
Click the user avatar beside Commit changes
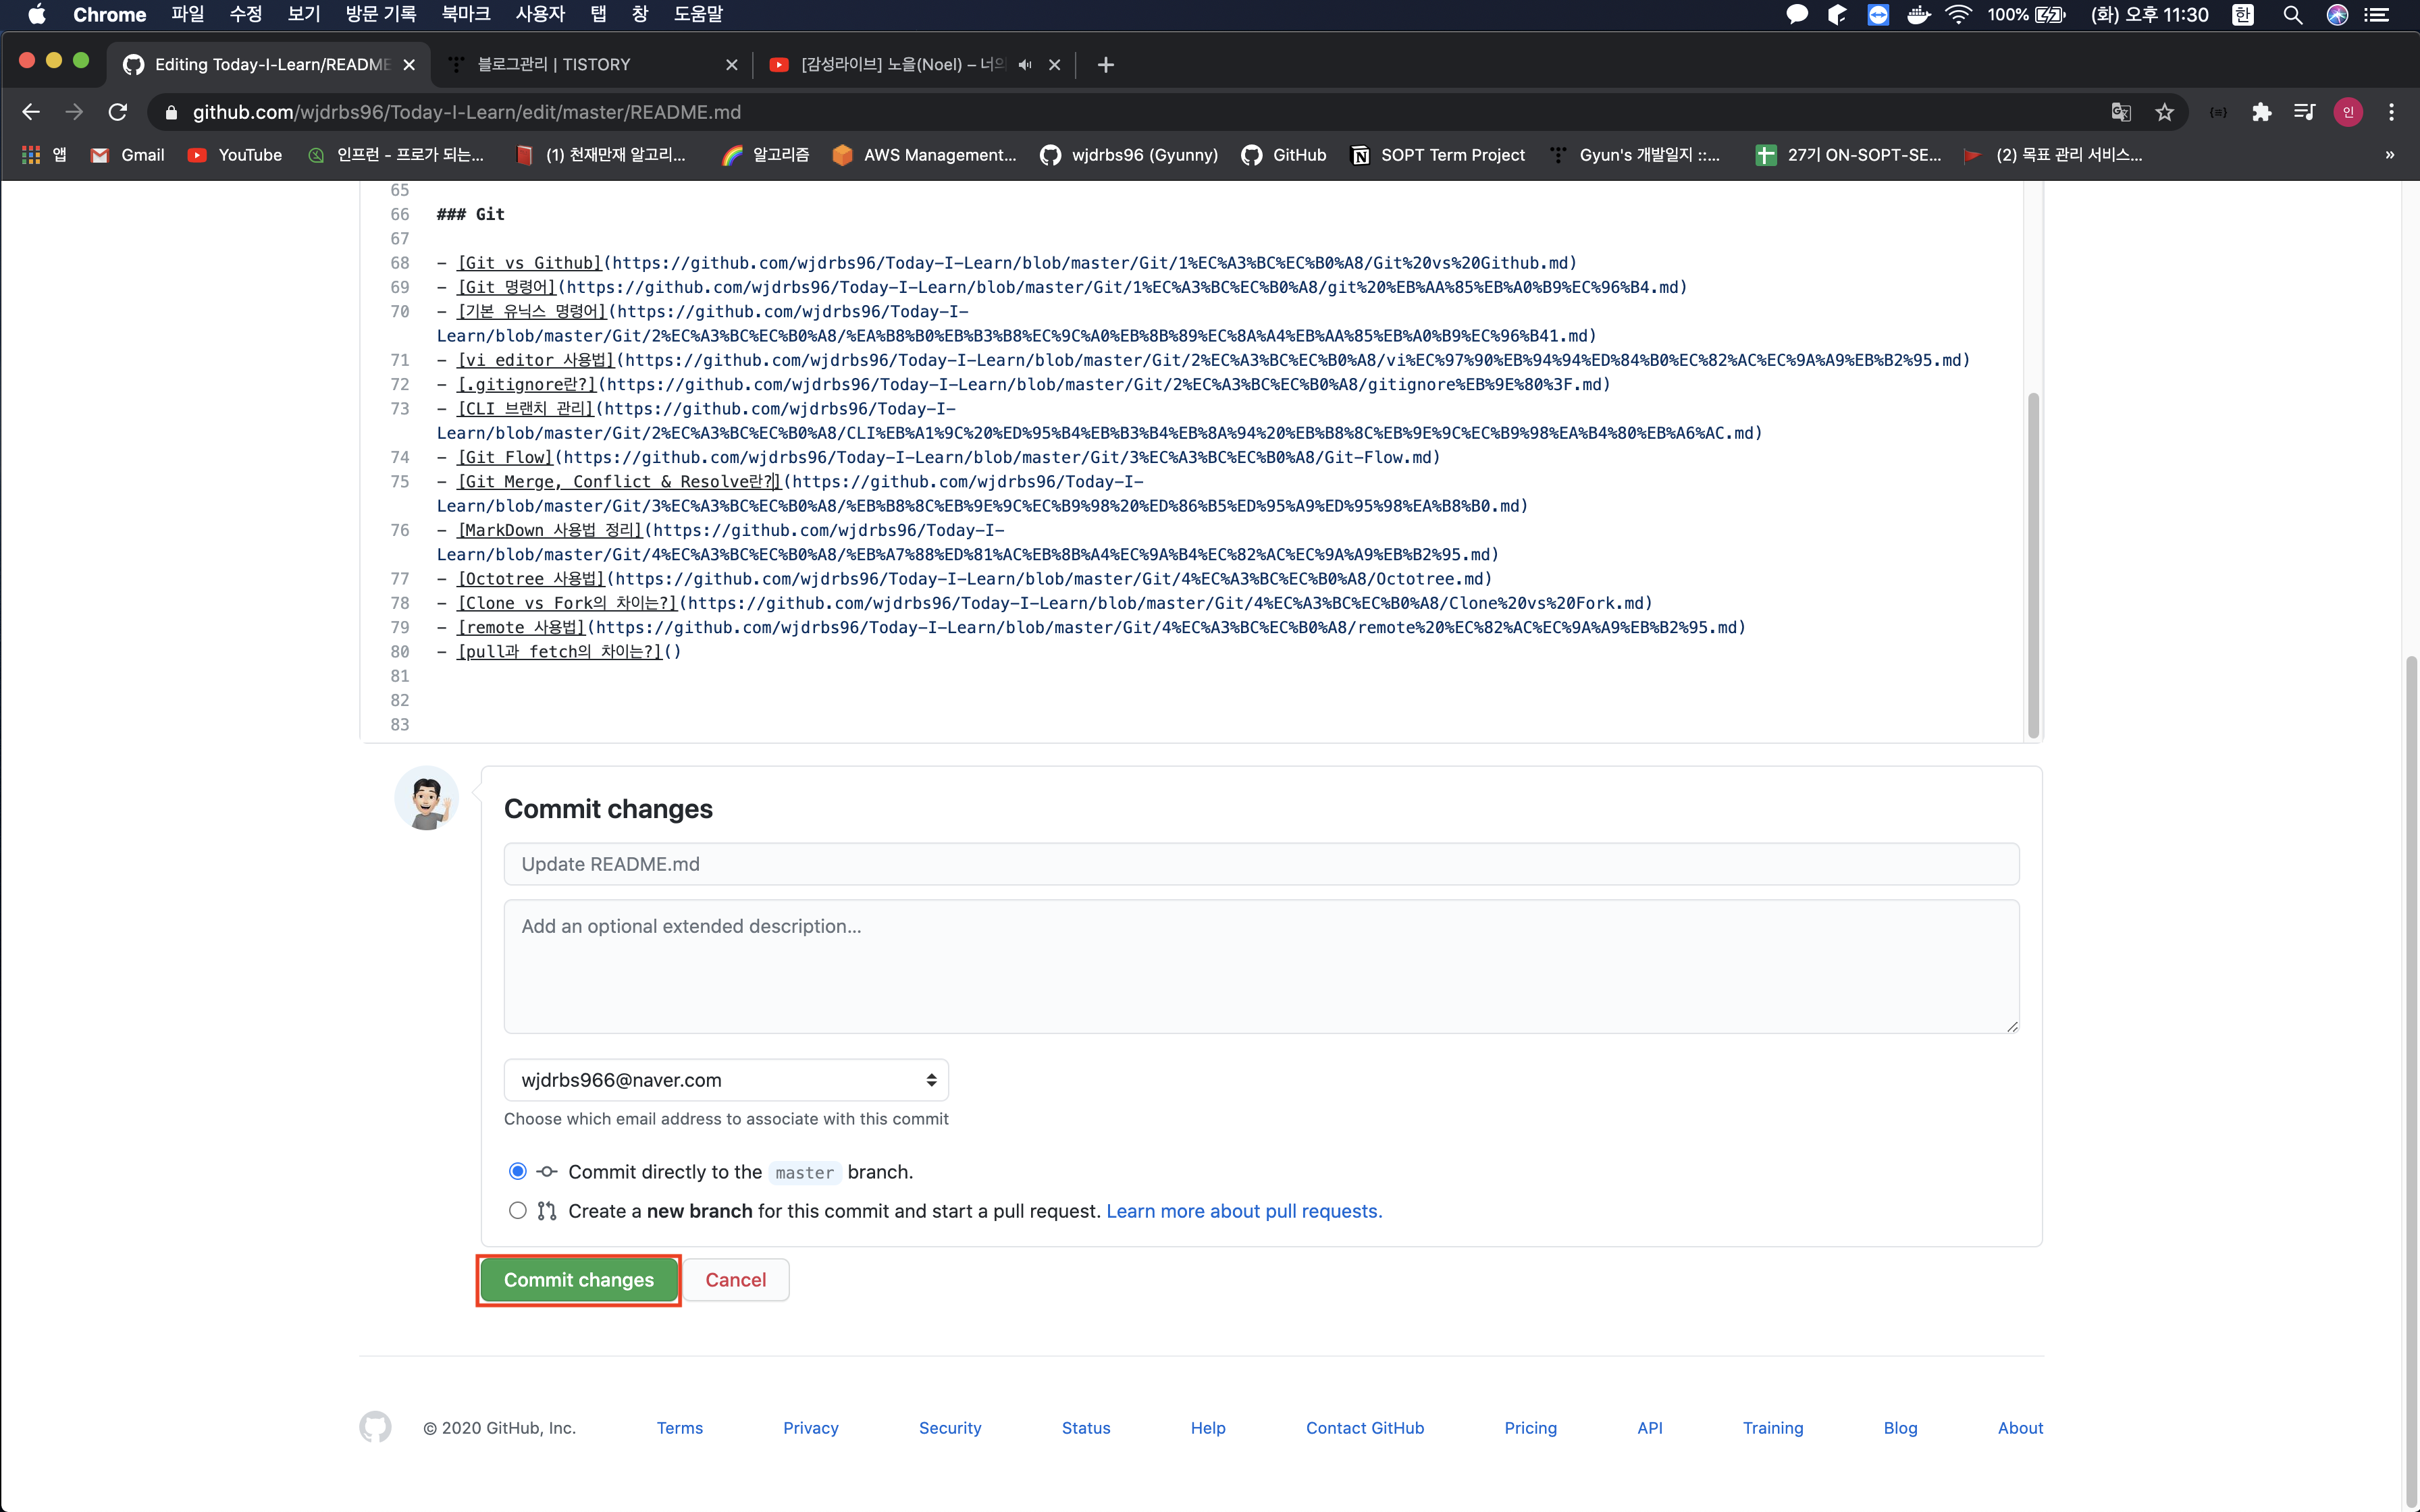click(x=427, y=799)
